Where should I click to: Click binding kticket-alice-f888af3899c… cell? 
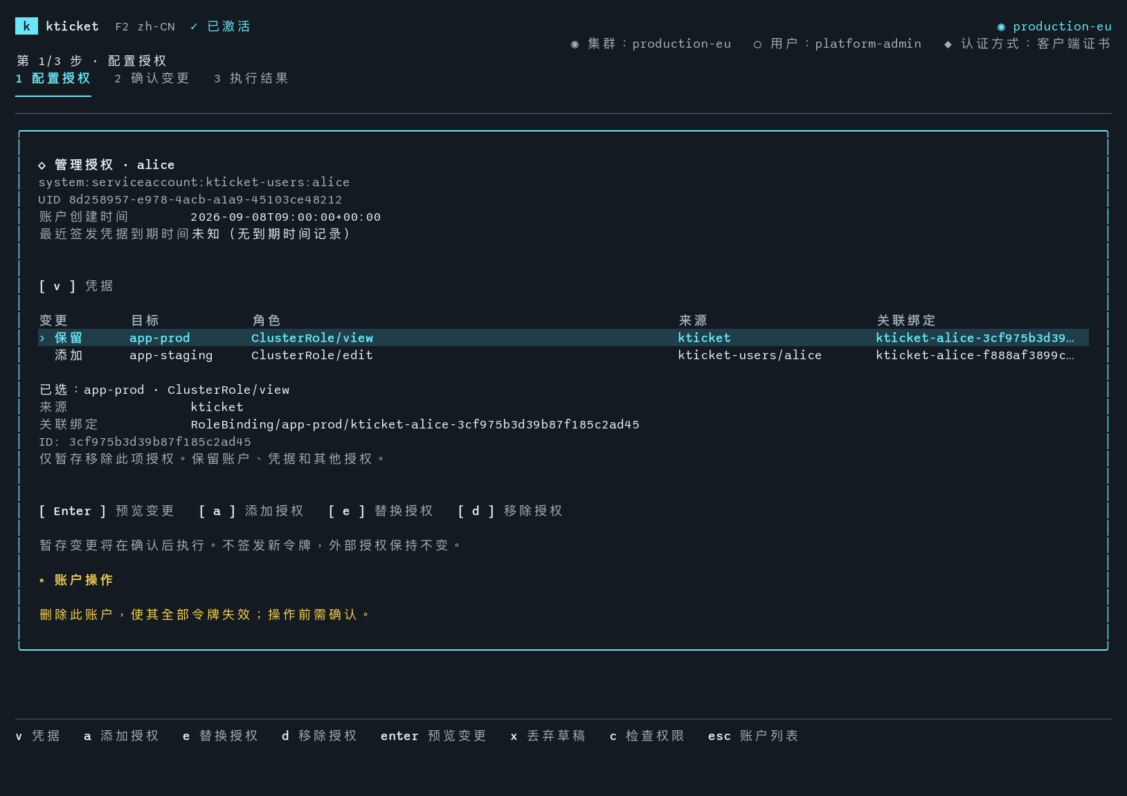(975, 355)
